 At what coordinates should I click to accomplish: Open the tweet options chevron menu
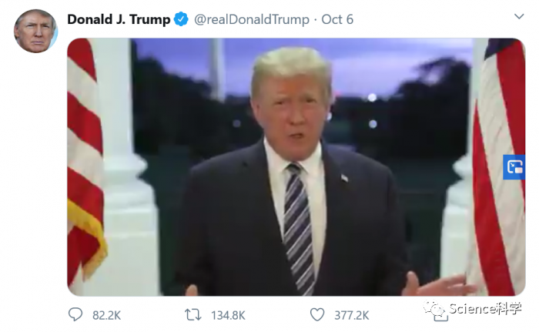[519, 16]
